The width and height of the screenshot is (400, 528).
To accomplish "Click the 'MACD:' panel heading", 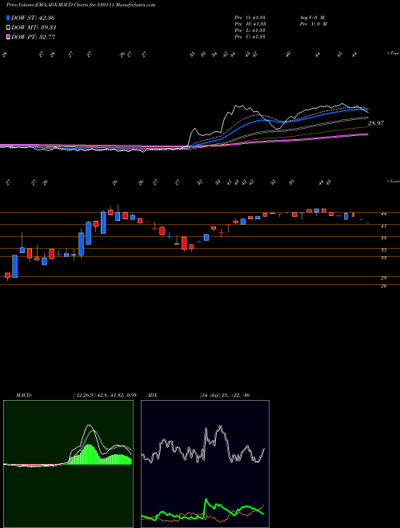I will tap(24, 395).
